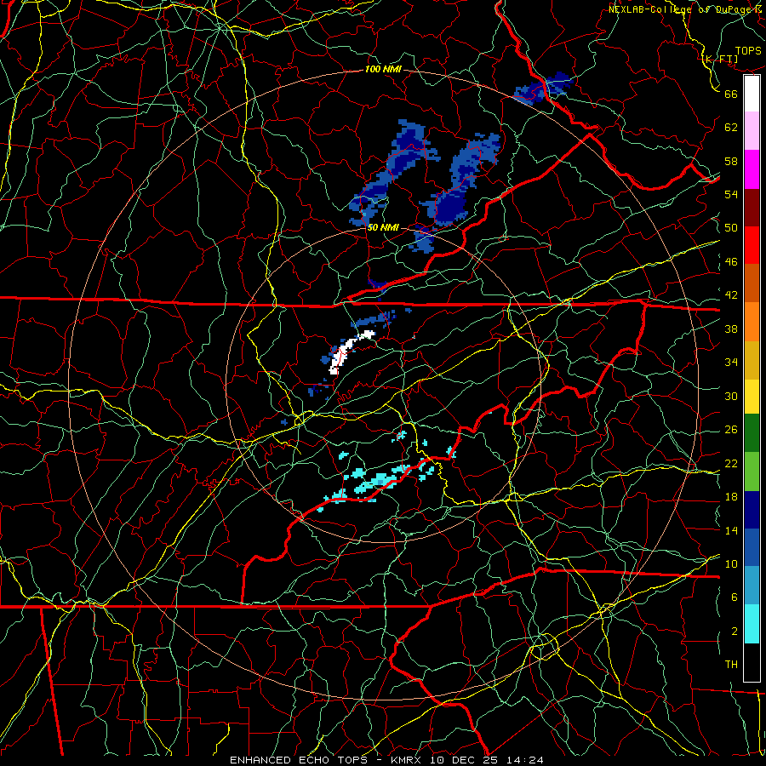Click the 'TH' threshold legend label
This screenshot has width=766, height=766.
click(x=731, y=665)
